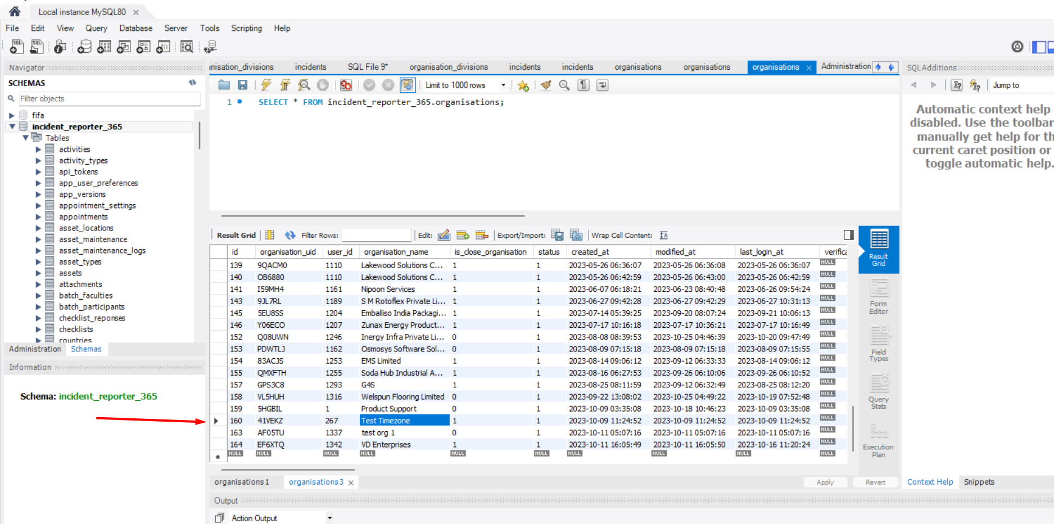Click the refresh result grid icon

coord(290,235)
